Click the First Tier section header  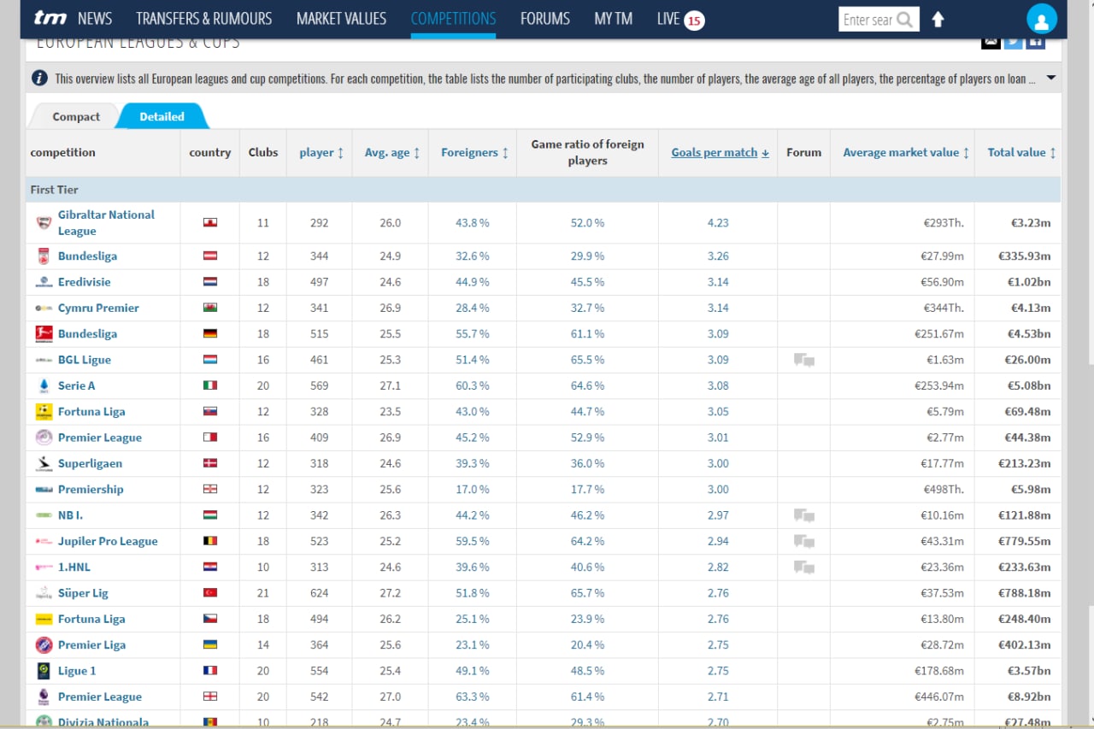point(544,190)
